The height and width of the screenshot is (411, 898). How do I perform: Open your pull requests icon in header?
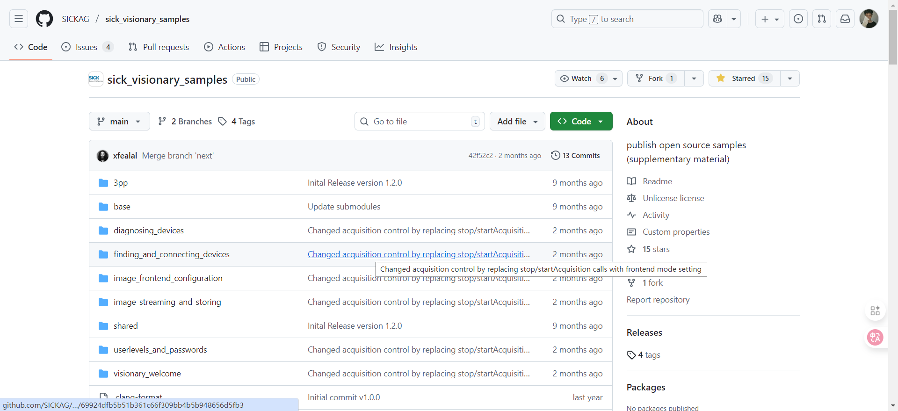pos(822,19)
